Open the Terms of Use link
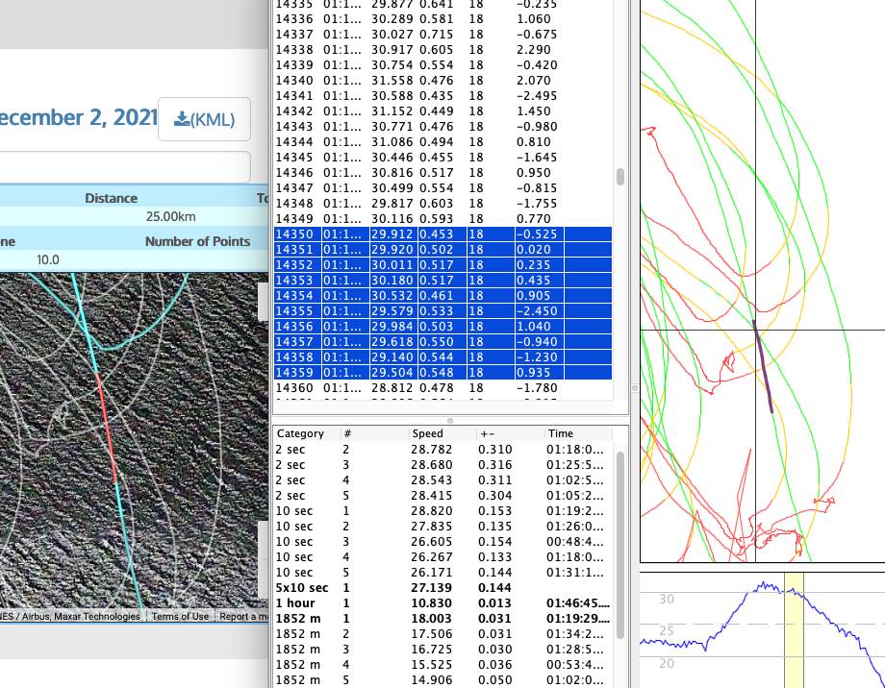 [x=180, y=616]
